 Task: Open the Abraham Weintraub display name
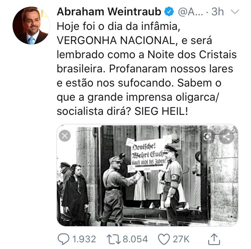click(x=109, y=12)
